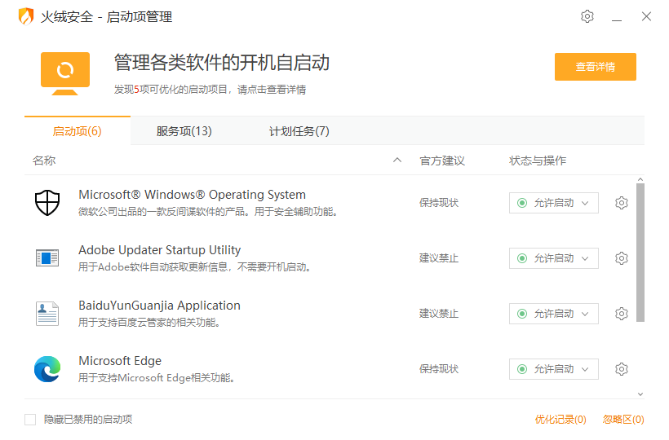The width and height of the screenshot is (669, 440).
Task: Select Microsoft® Windows® Operating System entry name
Action: pos(192,195)
